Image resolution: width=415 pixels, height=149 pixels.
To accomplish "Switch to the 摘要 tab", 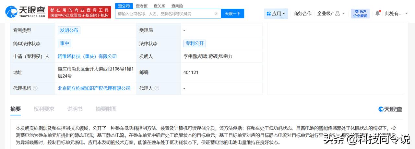I will click(x=16, y=109).
